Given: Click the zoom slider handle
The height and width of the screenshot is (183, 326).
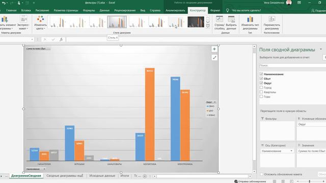Looking at the screenshot, I should coord(309,181).
